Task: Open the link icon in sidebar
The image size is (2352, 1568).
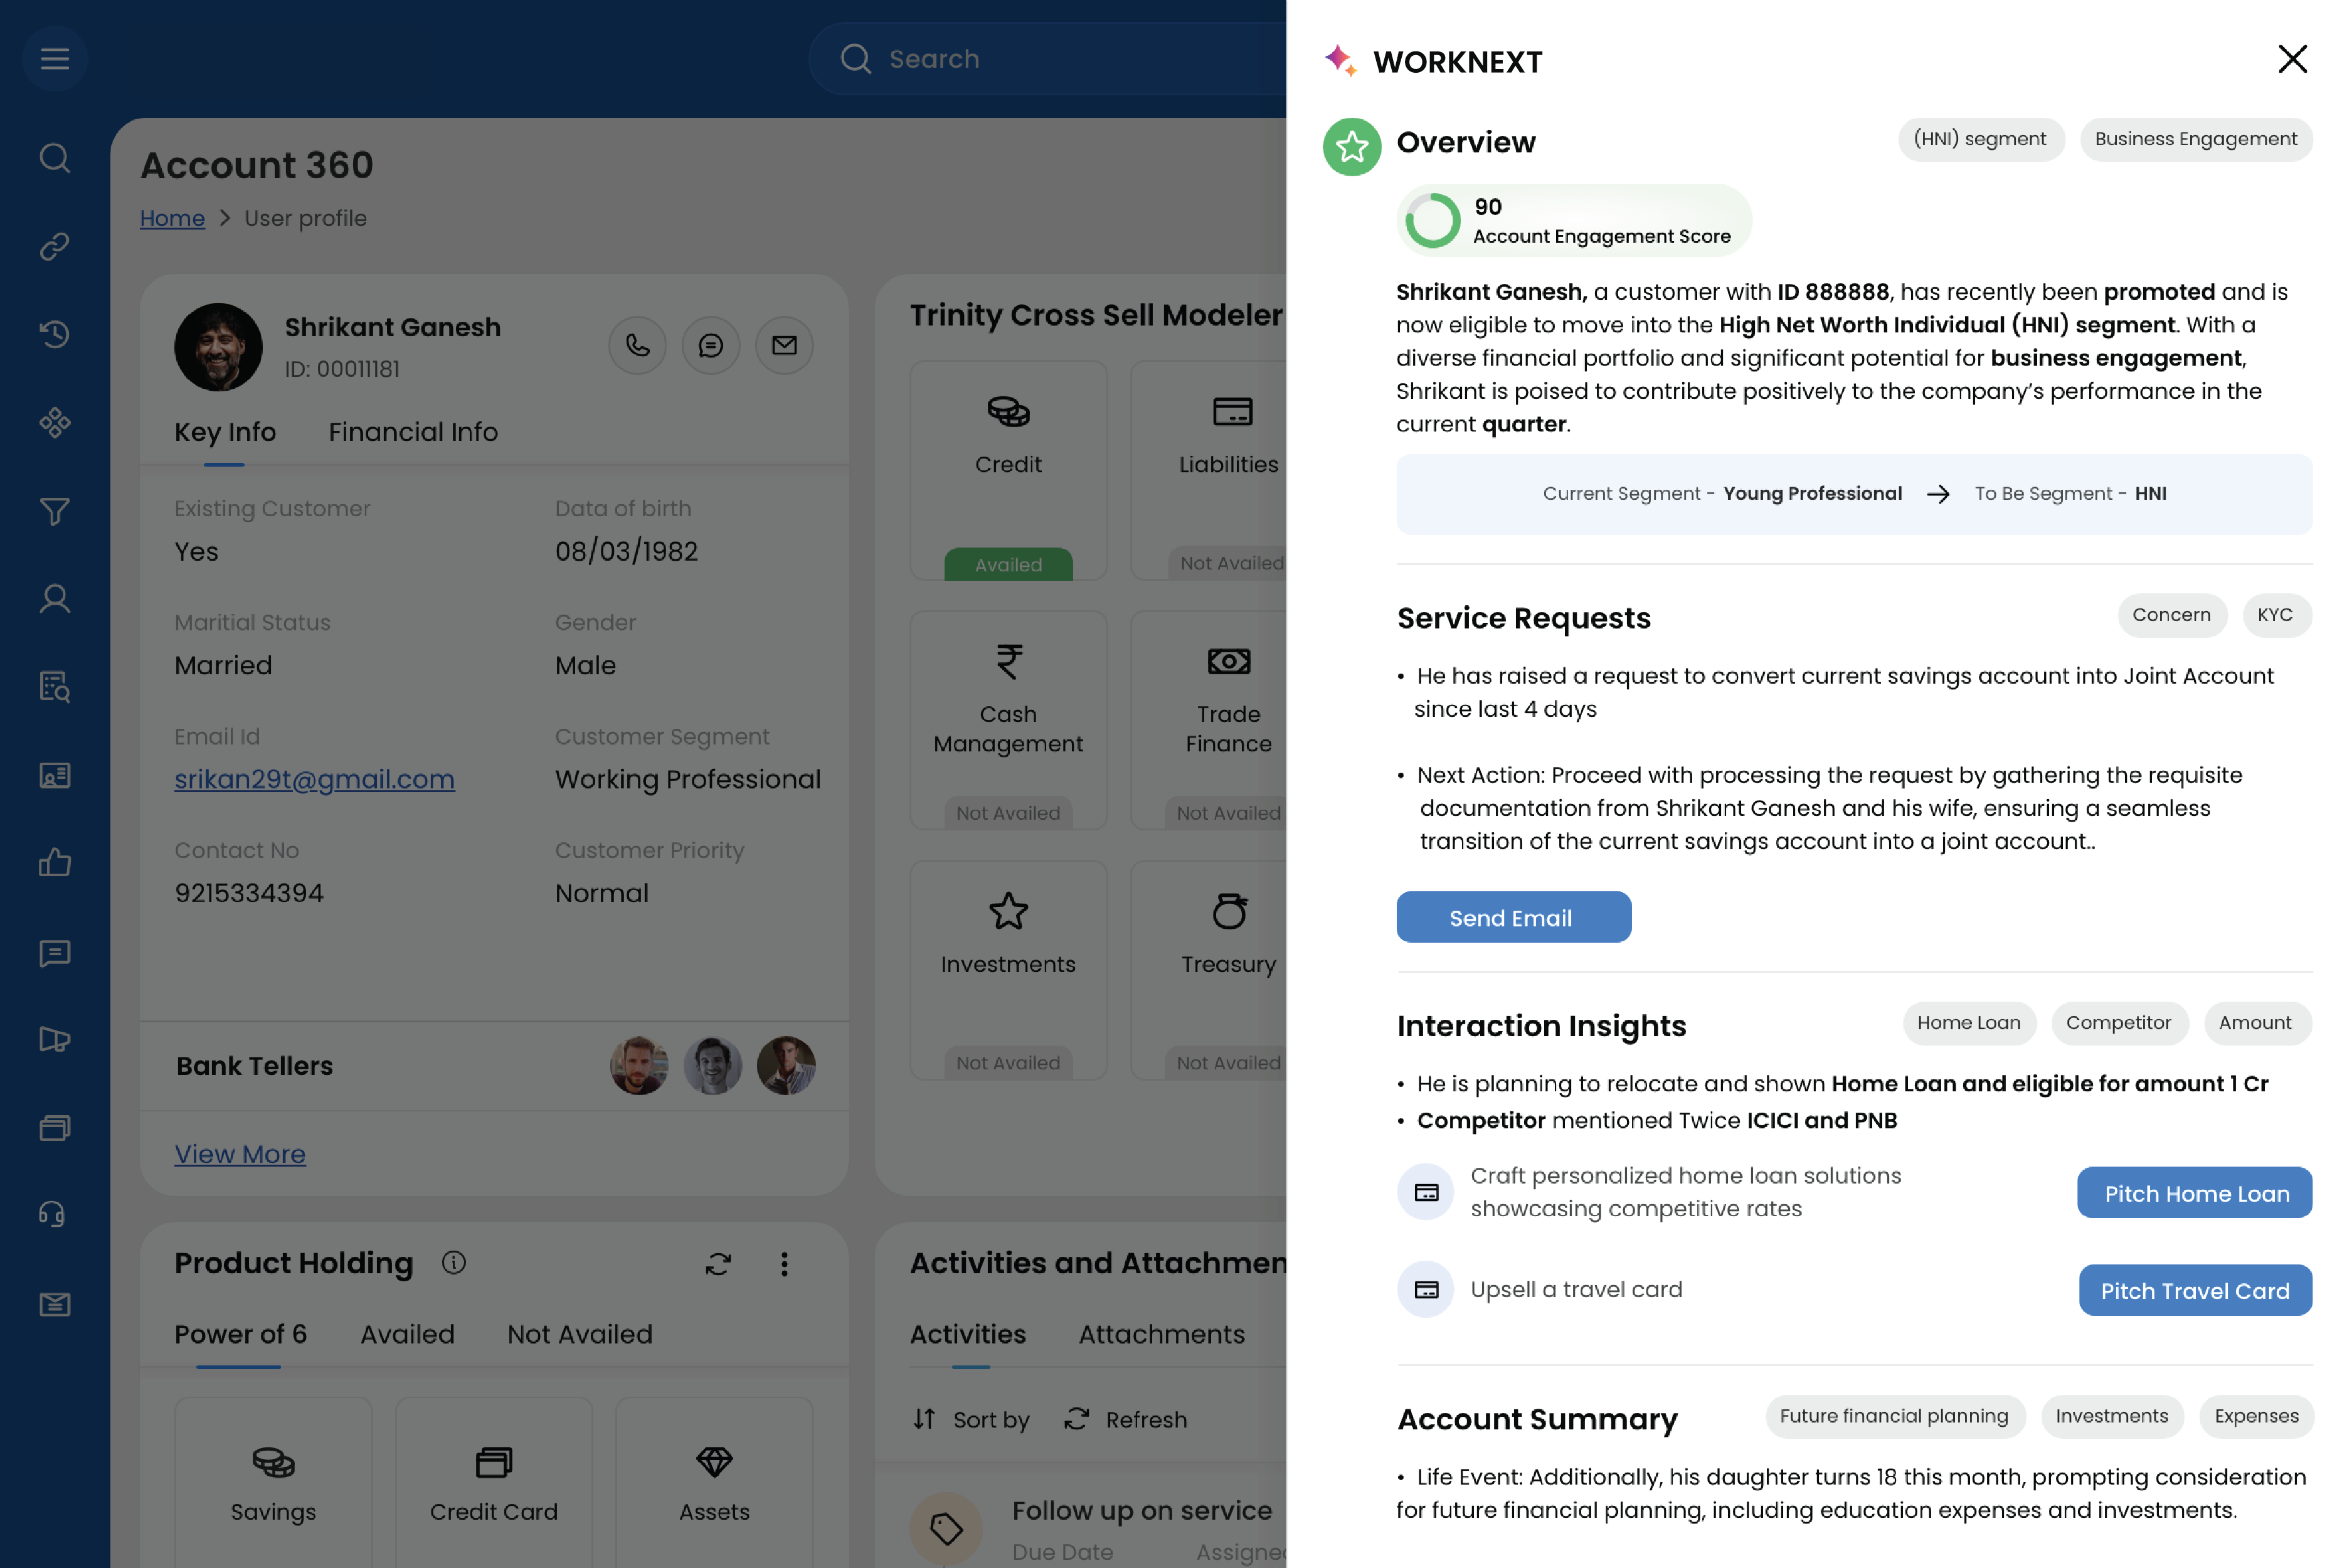Action: pyautogui.click(x=55, y=246)
